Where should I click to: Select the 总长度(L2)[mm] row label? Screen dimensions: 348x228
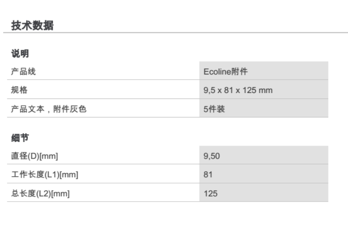point(40,194)
